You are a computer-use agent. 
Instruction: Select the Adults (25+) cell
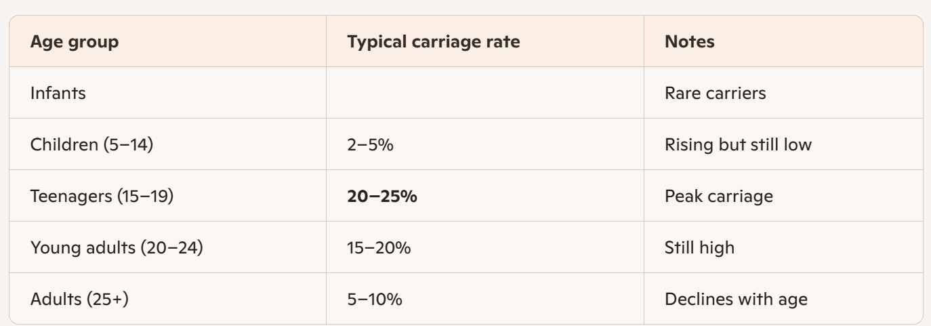(x=79, y=299)
